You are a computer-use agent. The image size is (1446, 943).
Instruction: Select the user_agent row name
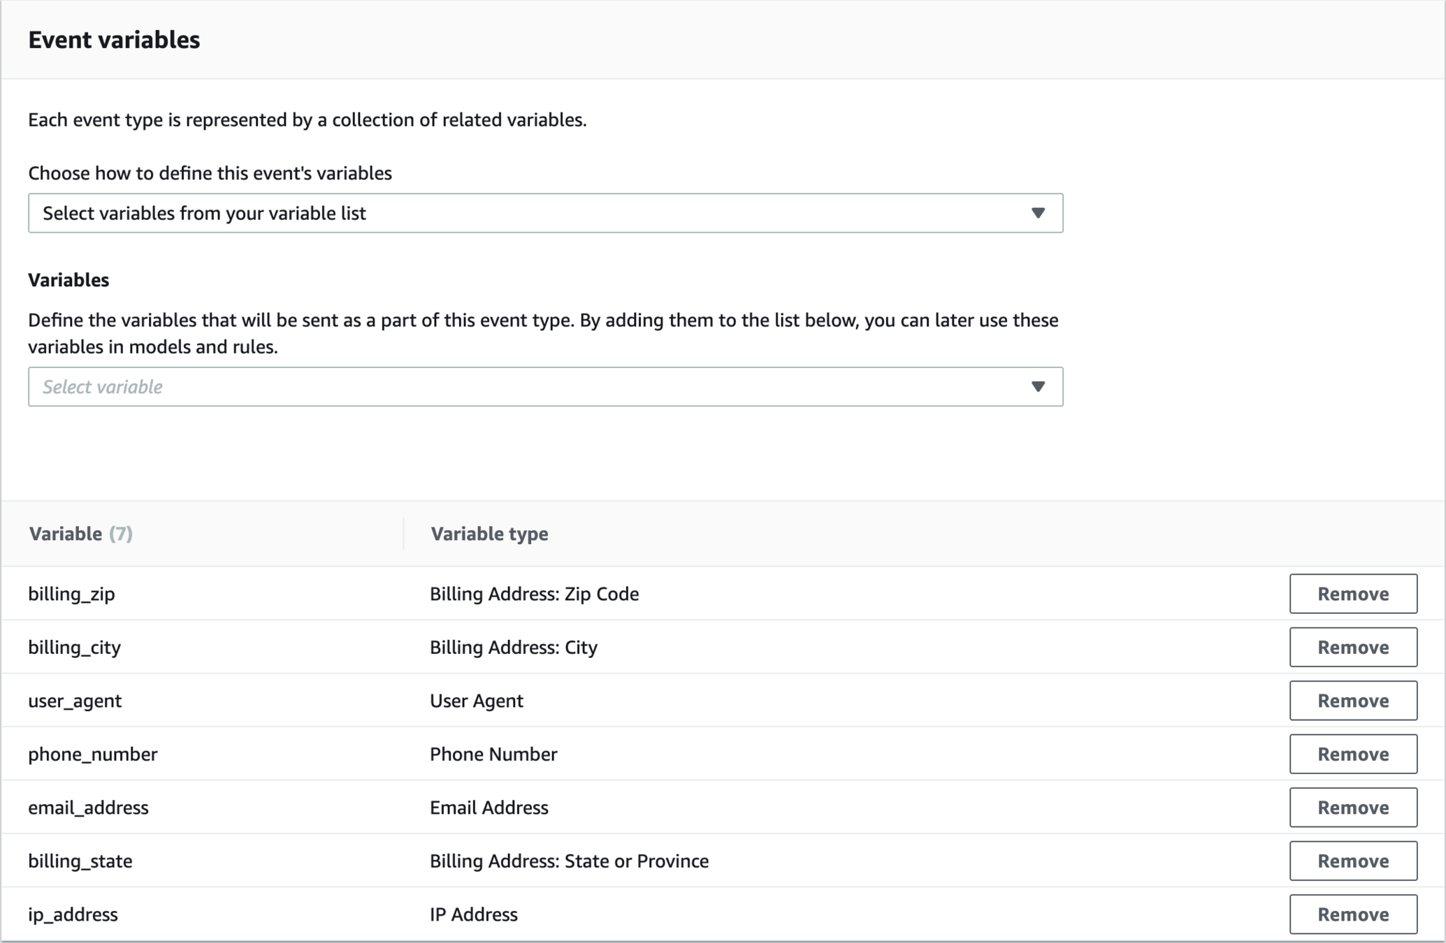(x=75, y=701)
